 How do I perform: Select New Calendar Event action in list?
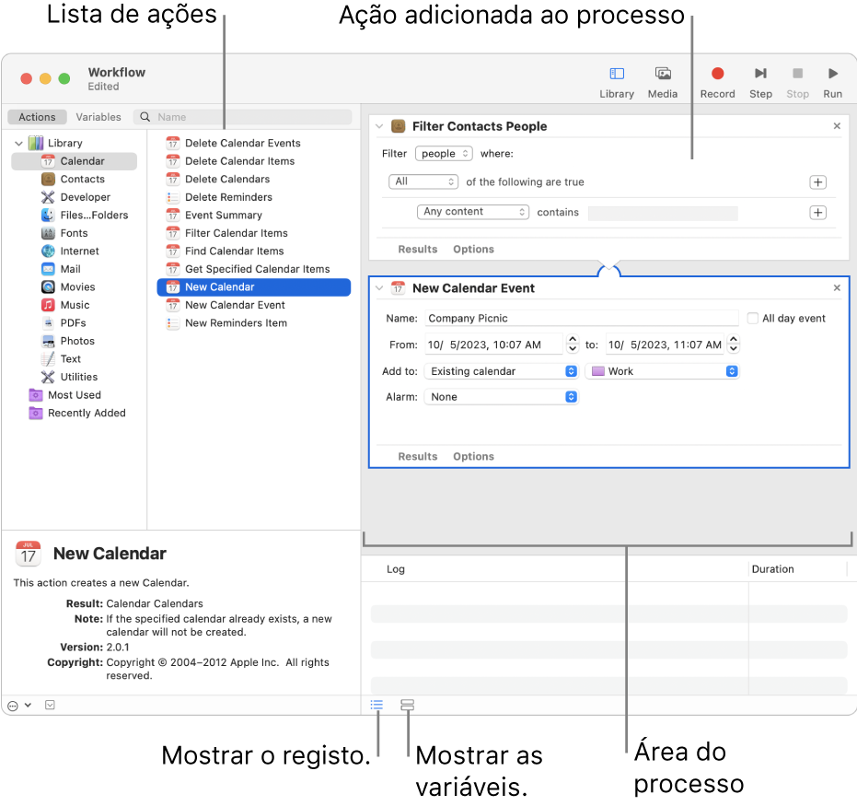(226, 306)
